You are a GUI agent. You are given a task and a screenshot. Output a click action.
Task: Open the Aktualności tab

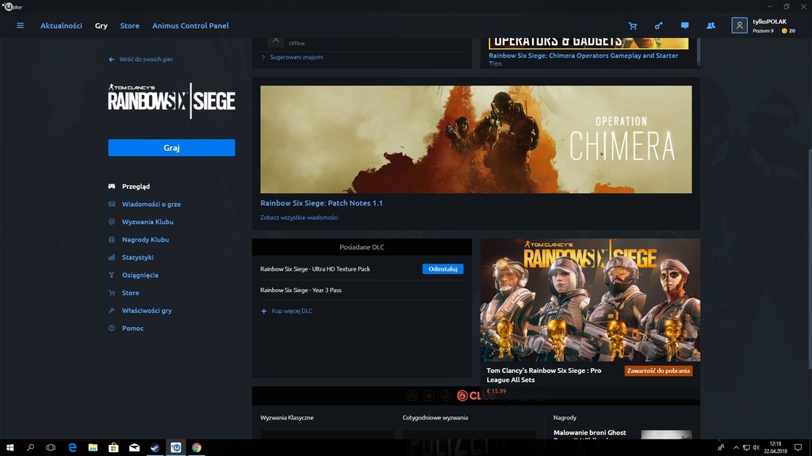click(61, 25)
